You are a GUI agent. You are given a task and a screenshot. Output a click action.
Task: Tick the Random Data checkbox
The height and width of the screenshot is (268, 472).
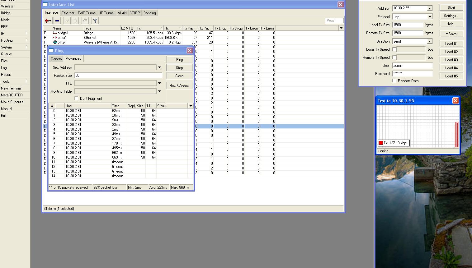(394, 81)
